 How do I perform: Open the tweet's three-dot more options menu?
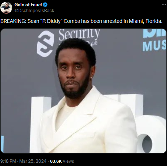pos(164,5)
